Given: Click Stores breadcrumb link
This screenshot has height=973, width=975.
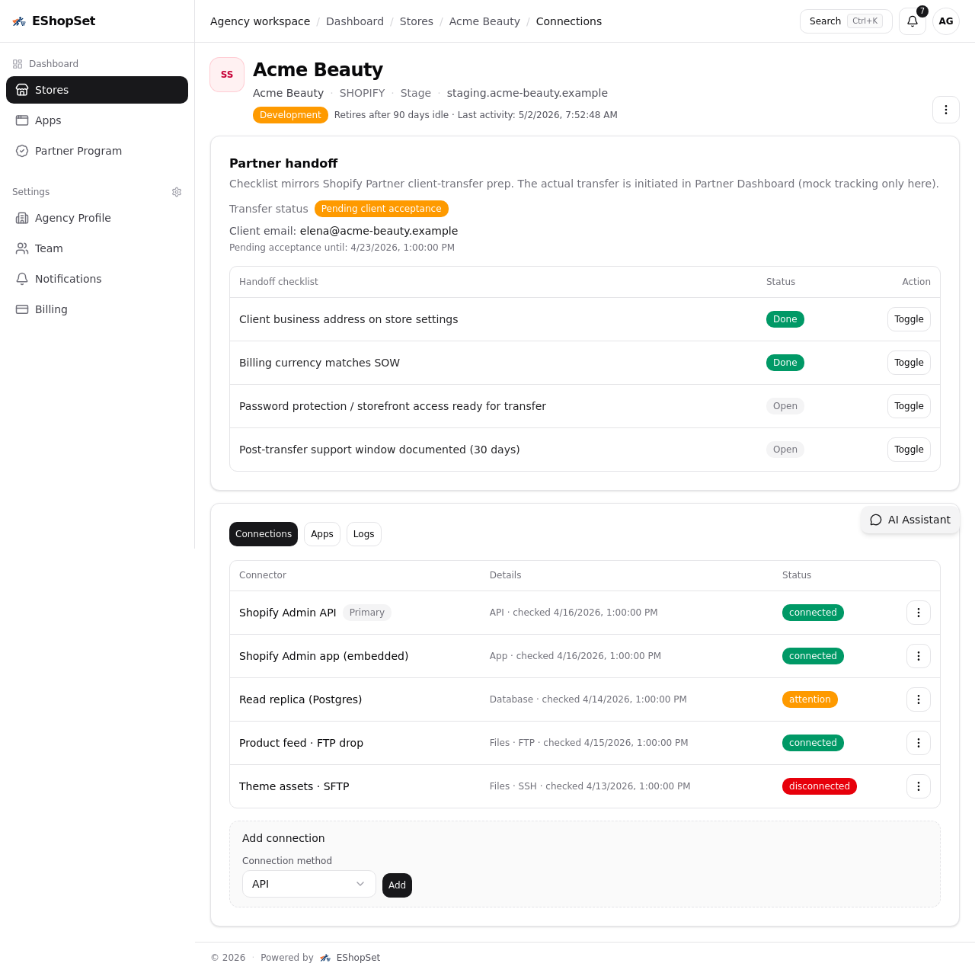Looking at the screenshot, I should pos(417,21).
